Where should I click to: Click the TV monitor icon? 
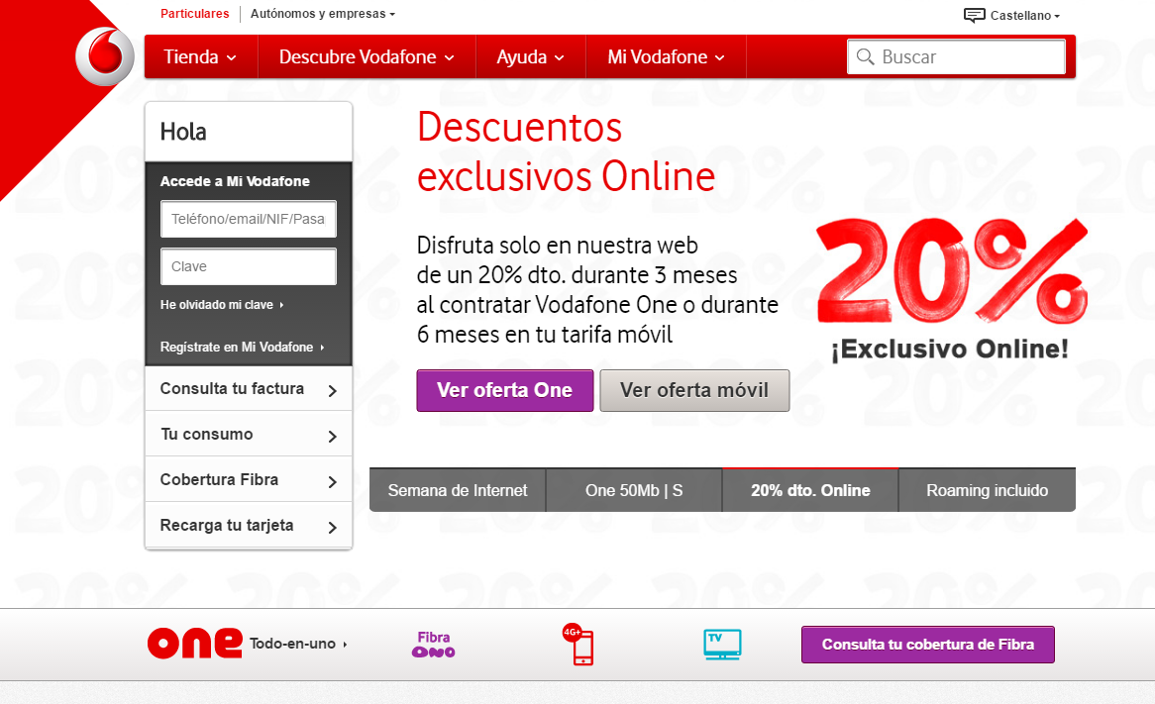click(x=722, y=645)
